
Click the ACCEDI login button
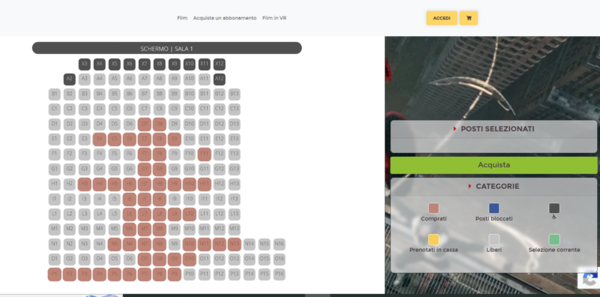tap(442, 18)
